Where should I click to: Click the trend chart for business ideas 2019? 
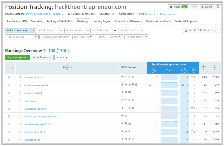point(169,132)
